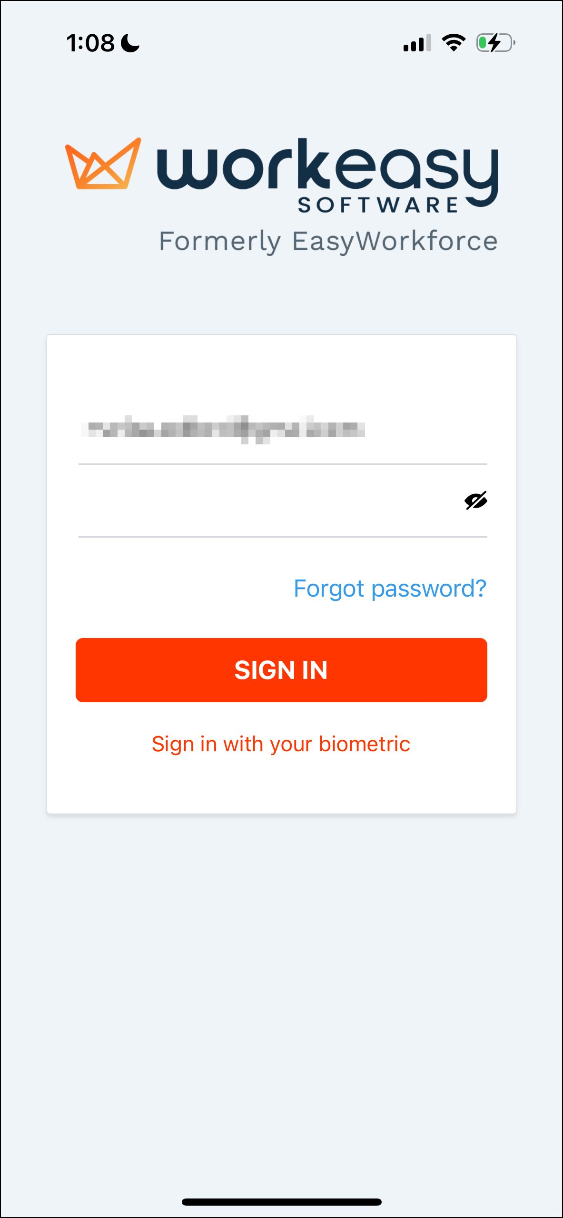
Task: Tap the Workeasy crown logo icon
Action: coord(103,164)
